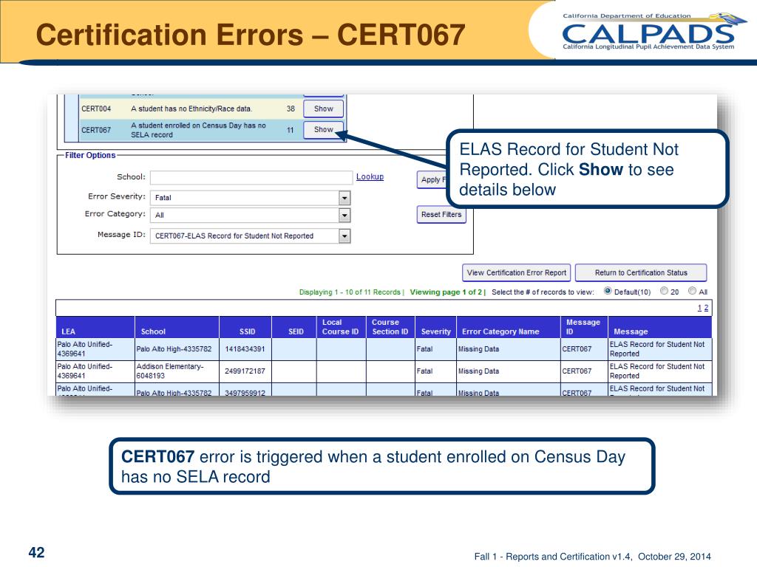Select the All records radio button
757x567 pixels.
coord(692,291)
